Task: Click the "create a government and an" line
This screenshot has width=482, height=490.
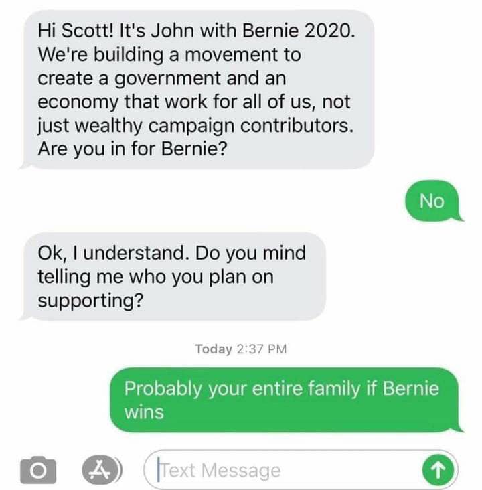Action: pos(162,78)
